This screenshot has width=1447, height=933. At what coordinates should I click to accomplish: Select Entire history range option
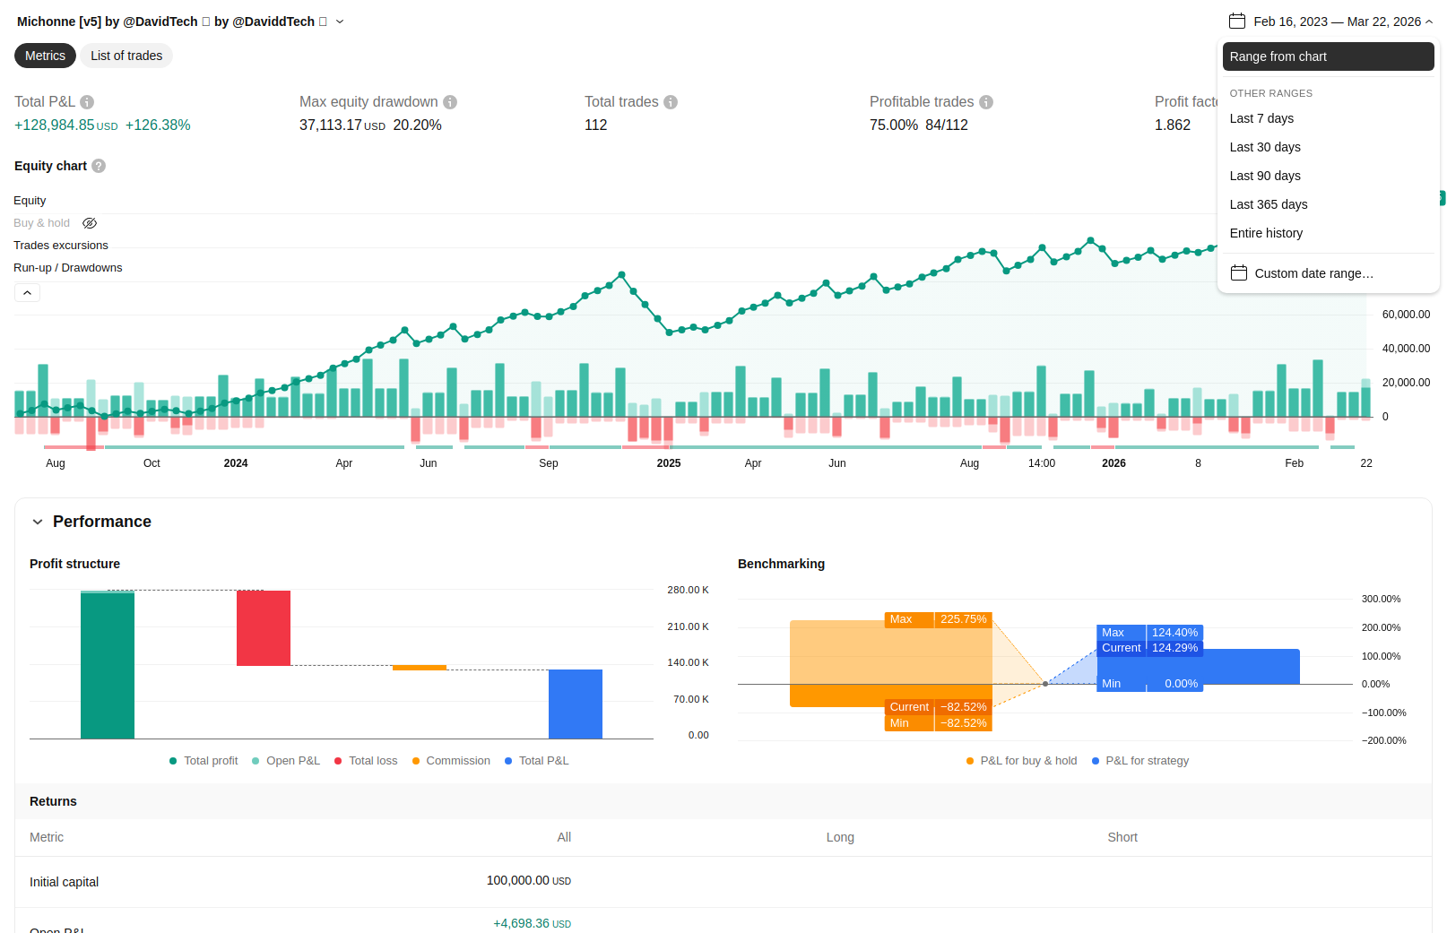click(x=1266, y=233)
